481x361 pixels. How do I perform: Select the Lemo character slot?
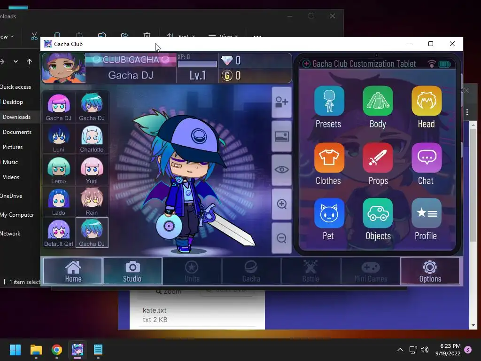coord(59,170)
